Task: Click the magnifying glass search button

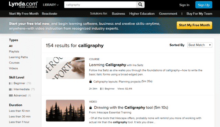Action: tap(140, 4)
